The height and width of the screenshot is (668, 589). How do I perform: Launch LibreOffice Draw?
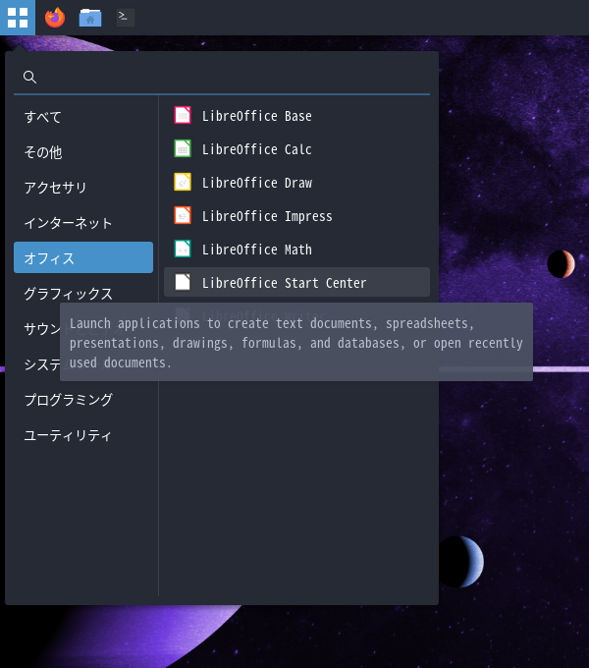(296, 182)
